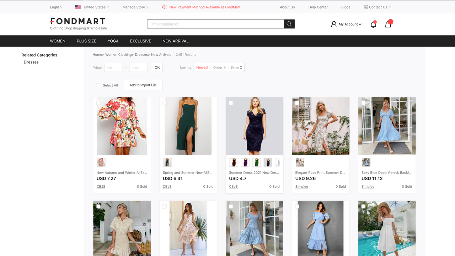Switch to the PLUS SIZE category tab

(x=86, y=41)
